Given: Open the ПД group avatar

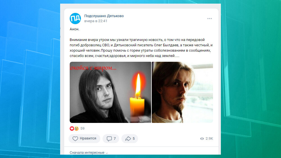Looking at the screenshot, I should pyautogui.click(x=75, y=19).
